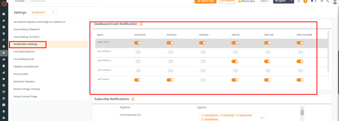Open the dashboard grid icon in sidebar
Viewport: 339px width, 121px height.
tap(4, 14)
